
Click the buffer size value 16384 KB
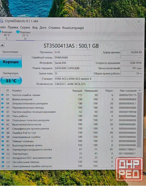[x=131, y=52]
